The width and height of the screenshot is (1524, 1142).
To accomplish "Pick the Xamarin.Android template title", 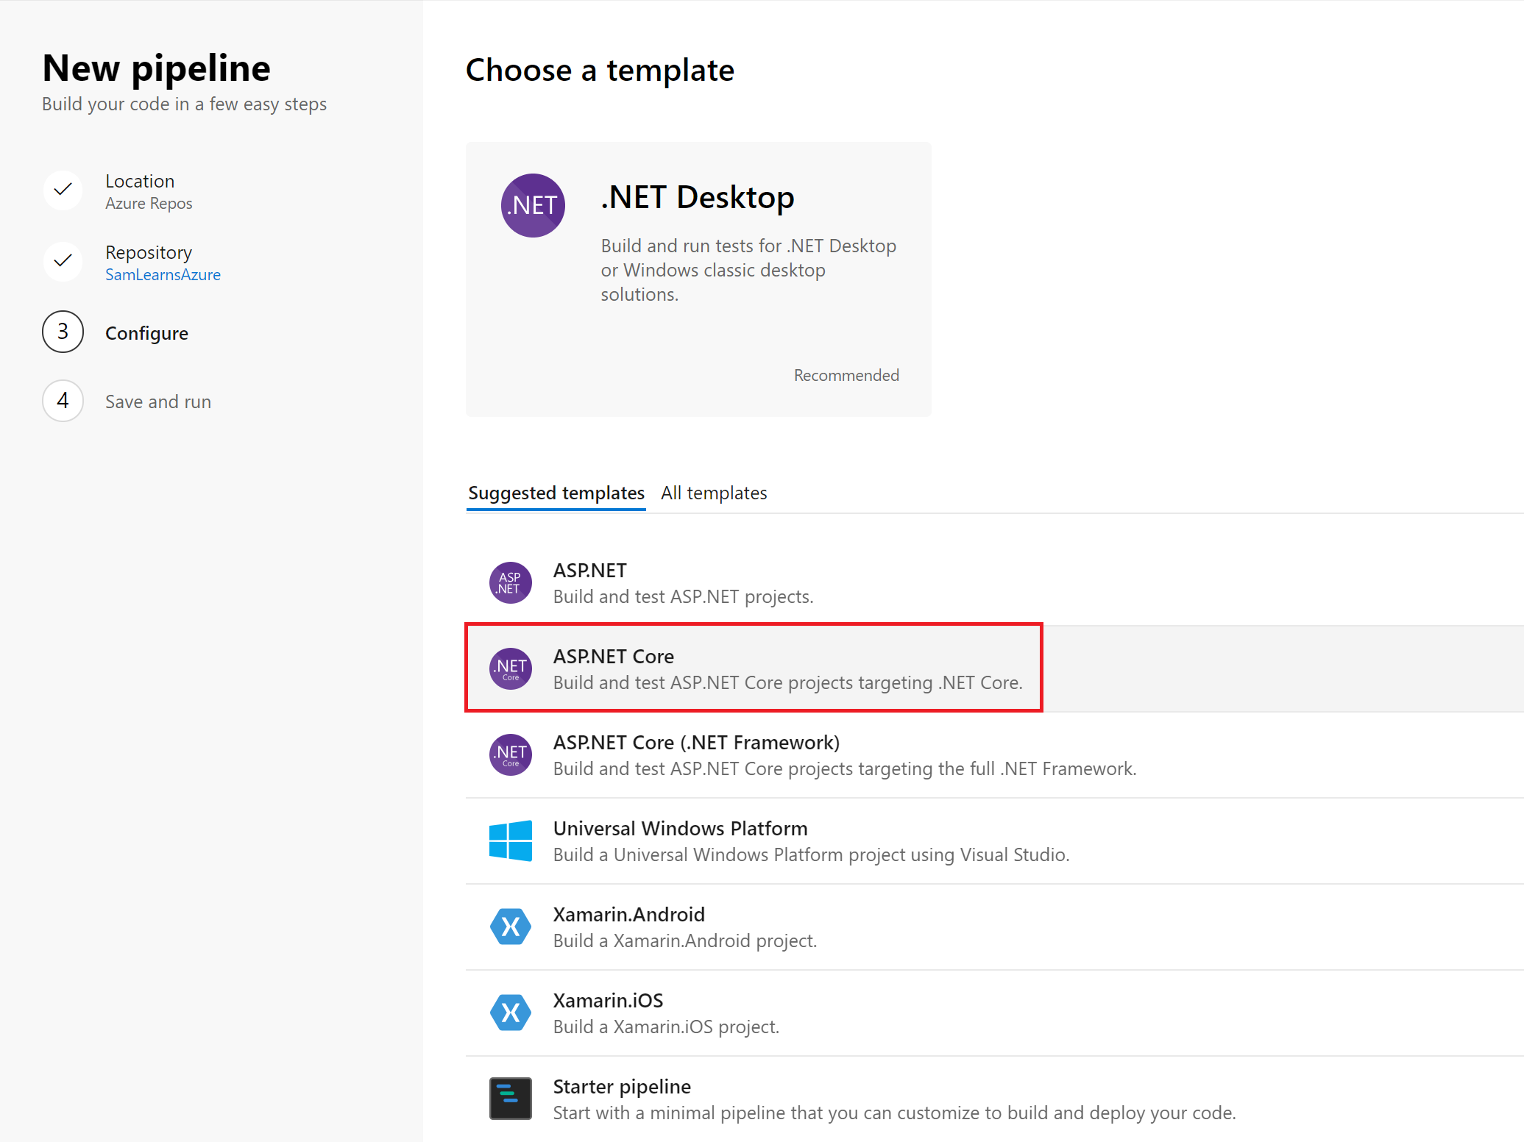I will [628, 914].
